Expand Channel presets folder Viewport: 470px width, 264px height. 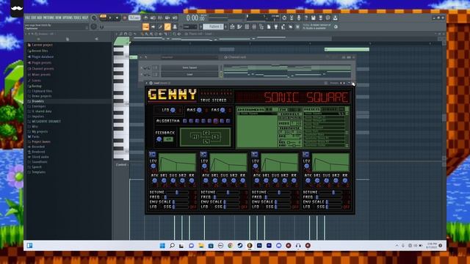[43, 68]
